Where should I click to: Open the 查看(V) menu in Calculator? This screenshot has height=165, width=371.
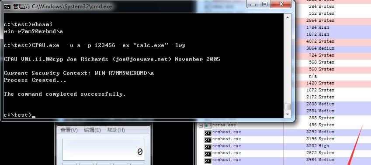[x=69, y=130]
